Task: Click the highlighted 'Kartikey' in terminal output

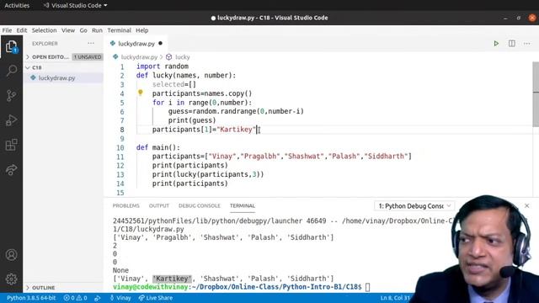Action: tap(172, 279)
